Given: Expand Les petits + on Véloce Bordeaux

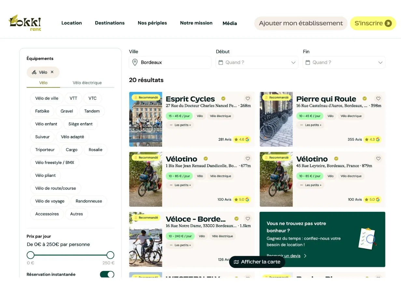Looking at the screenshot, I should click(x=180, y=245).
